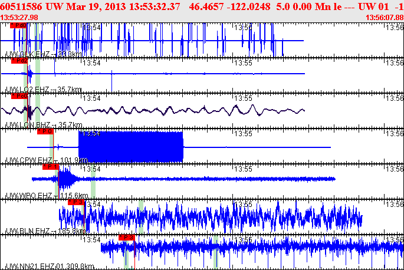Click the Pd0 pick flag on GLK trace
The width and height of the screenshot is (404, 270).
pyautogui.click(x=19, y=26)
